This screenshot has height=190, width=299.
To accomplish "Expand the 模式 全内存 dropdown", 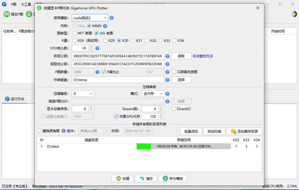I will click(153, 94).
